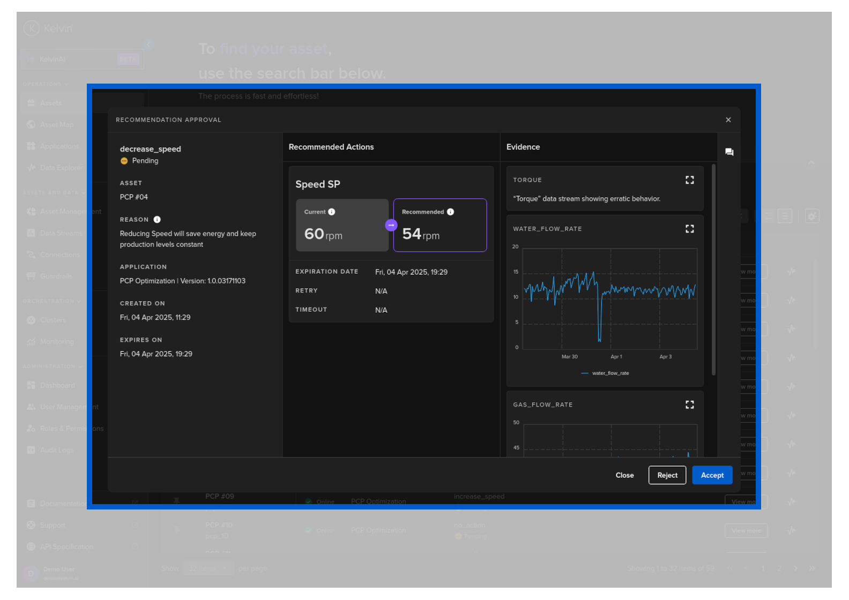Open Audit Logs in the sidebar
Image resolution: width=849 pixels, height=600 pixels.
pos(56,450)
